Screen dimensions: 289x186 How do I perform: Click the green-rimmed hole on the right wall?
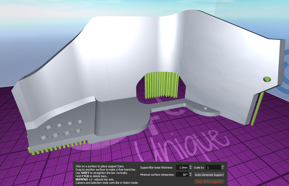tap(267, 79)
